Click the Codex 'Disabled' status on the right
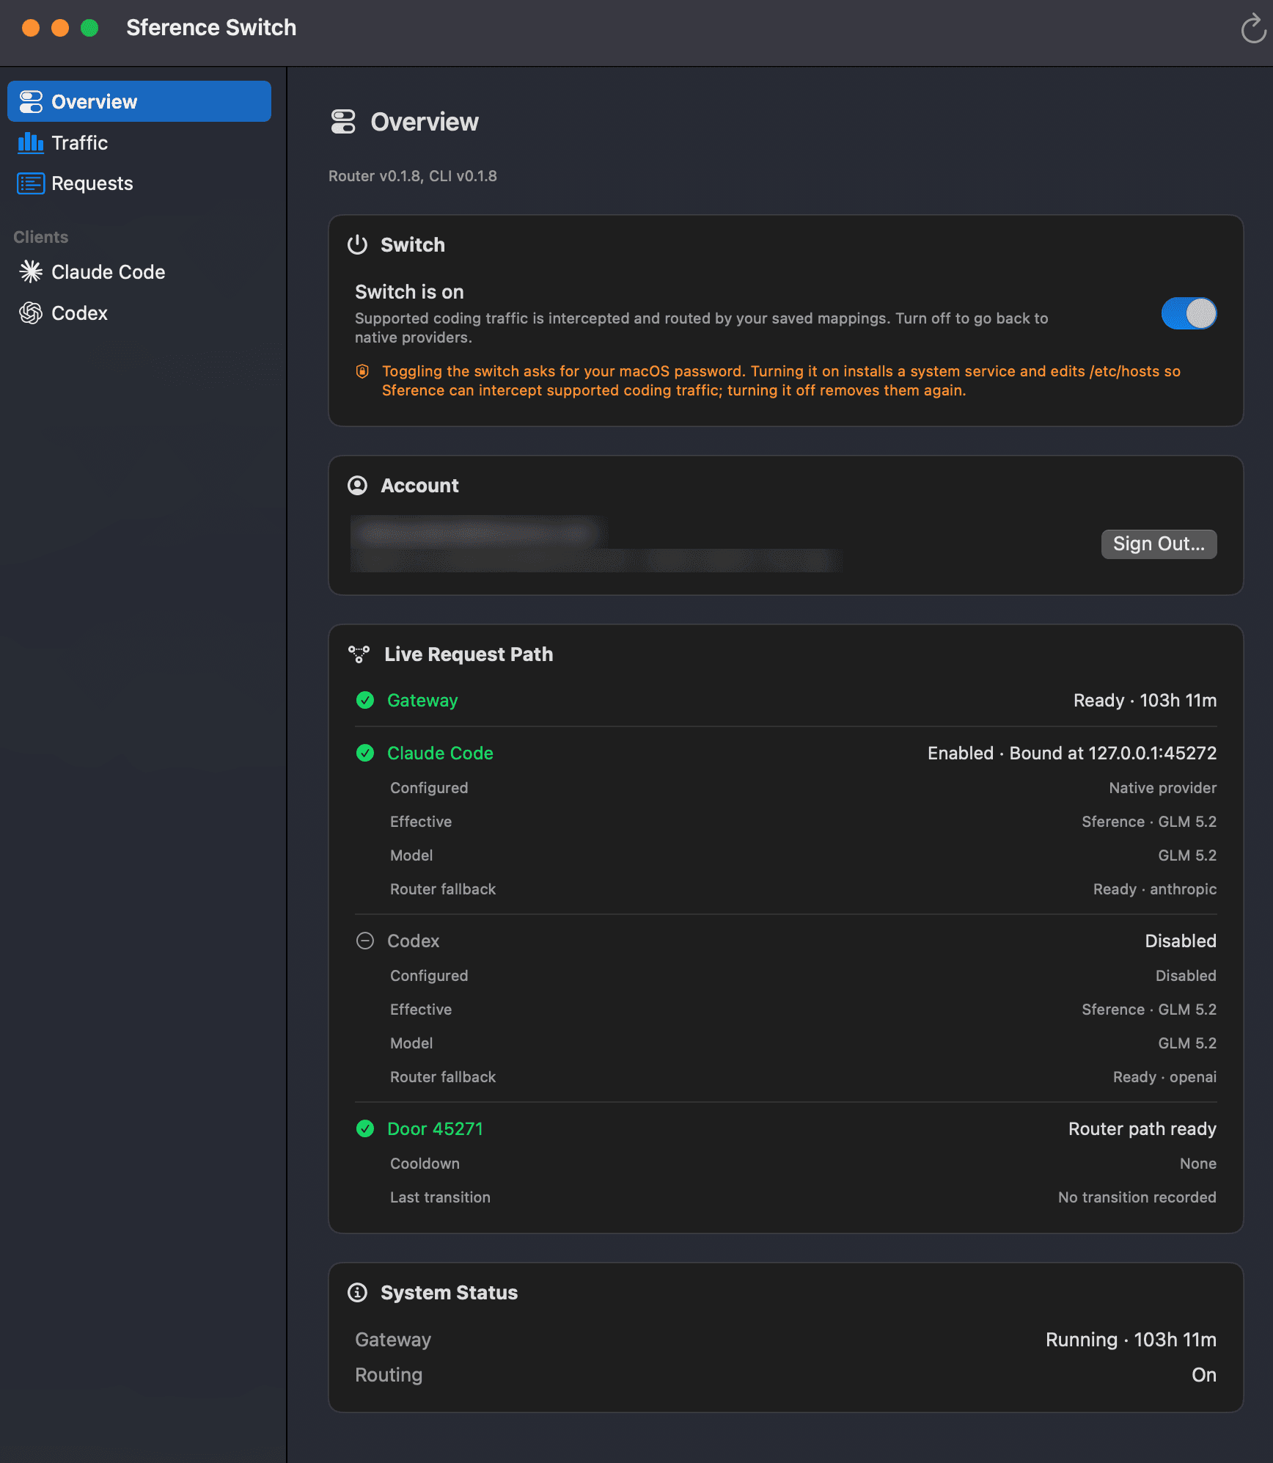 (1181, 941)
